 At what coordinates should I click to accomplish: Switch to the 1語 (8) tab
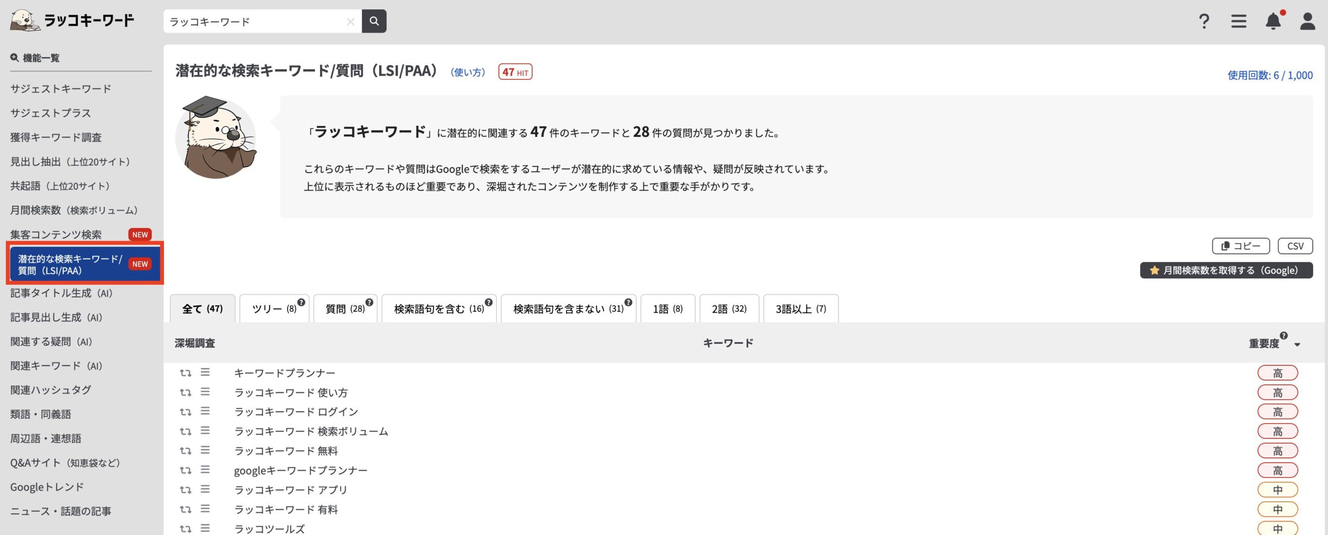(x=668, y=308)
